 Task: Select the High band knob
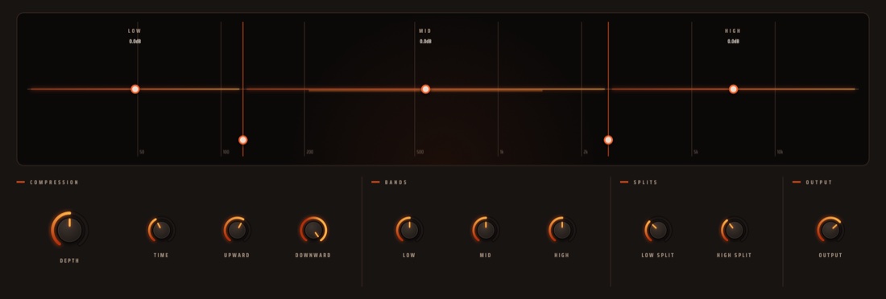561,230
